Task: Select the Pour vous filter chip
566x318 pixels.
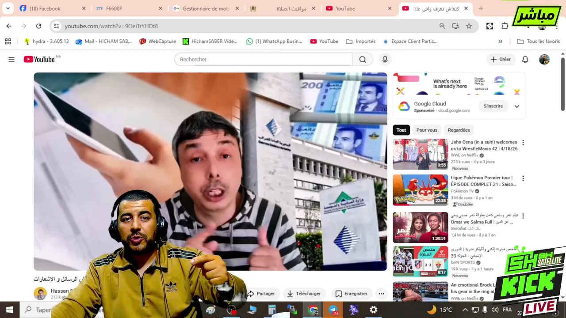Action: tap(427, 130)
